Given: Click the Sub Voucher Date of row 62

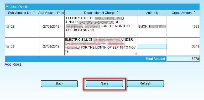Looking at the screenshot, I should click(51, 27).
